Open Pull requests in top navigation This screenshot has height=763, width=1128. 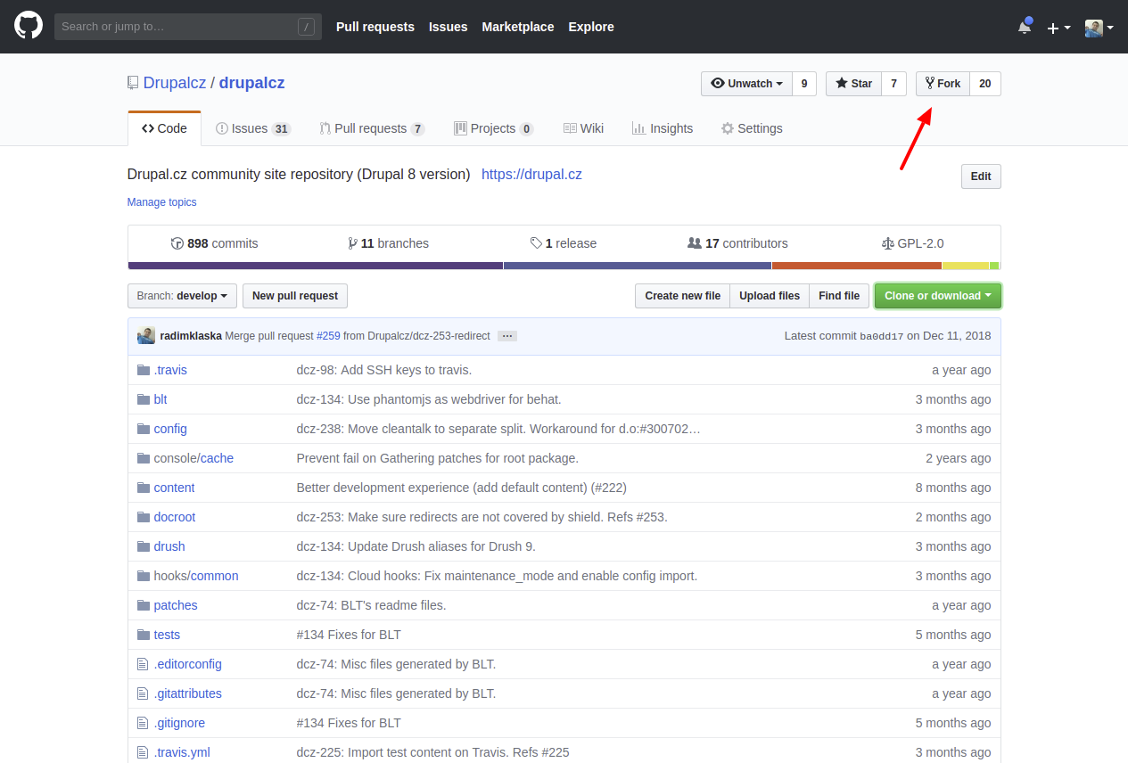[x=375, y=27]
